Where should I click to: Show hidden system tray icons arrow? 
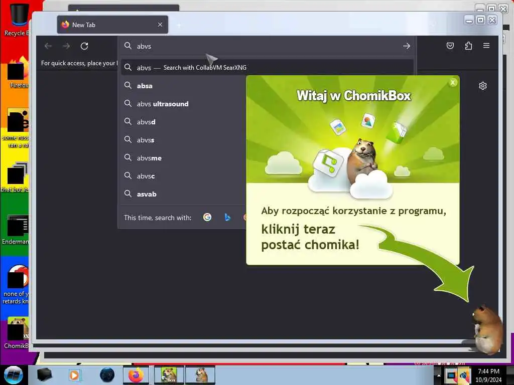(439, 375)
